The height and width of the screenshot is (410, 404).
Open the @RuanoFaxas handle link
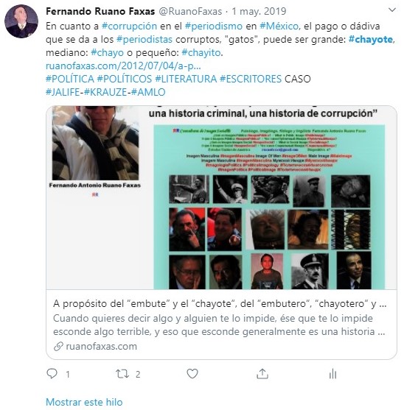click(190, 11)
